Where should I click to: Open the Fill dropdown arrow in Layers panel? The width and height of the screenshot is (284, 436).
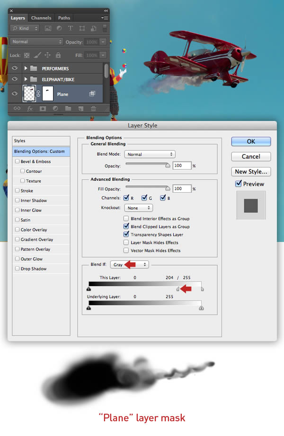103,55
